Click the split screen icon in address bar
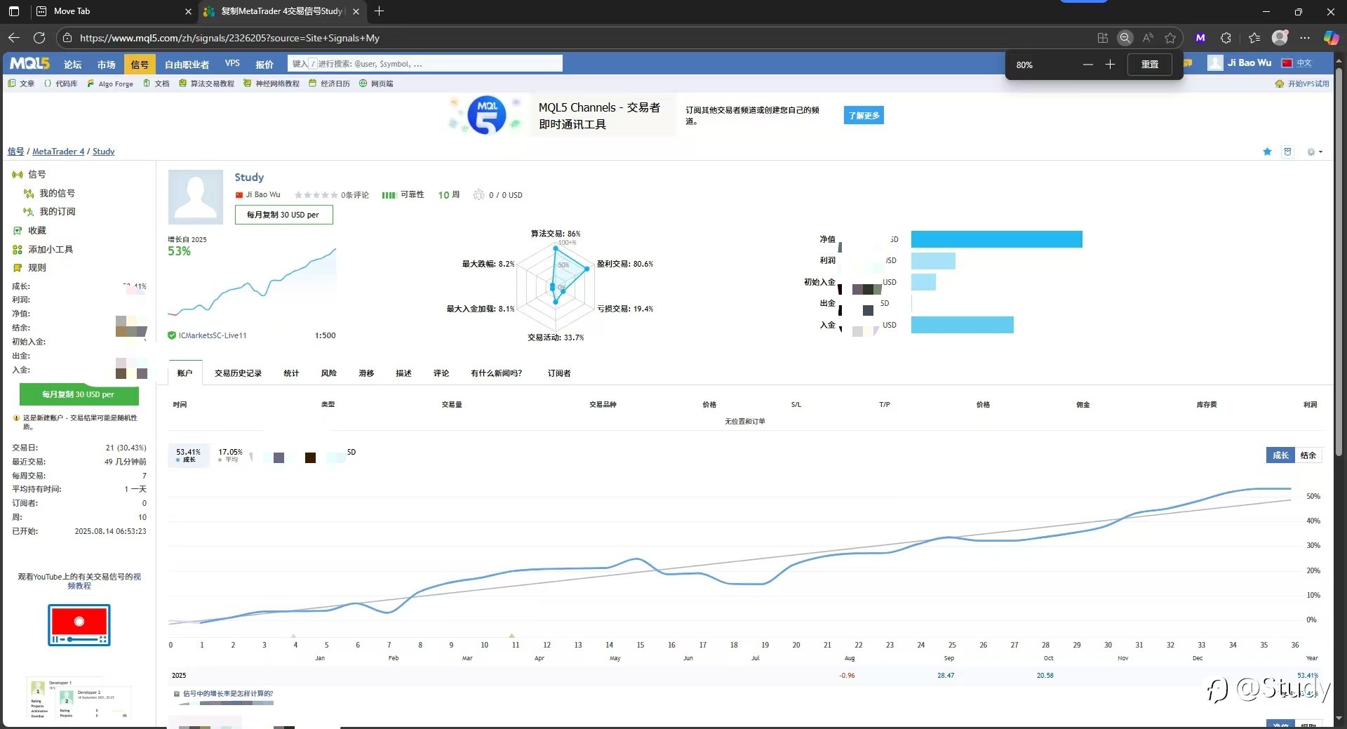 pos(1102,38)
